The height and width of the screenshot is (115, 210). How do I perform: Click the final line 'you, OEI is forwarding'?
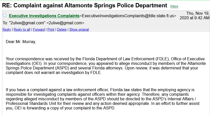[x=60, y=108]
